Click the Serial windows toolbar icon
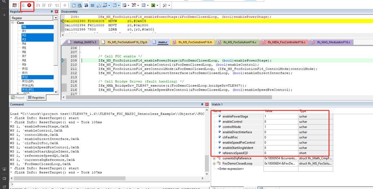373x189 pixels. 124,5
